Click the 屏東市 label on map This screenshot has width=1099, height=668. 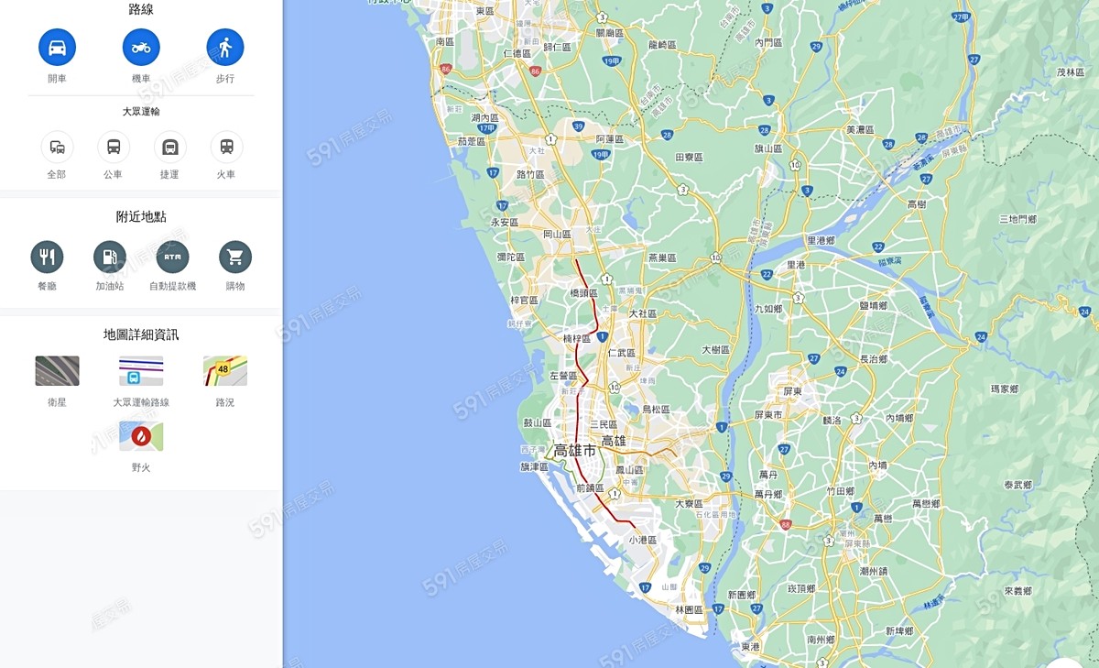click(x=768, y=415)
